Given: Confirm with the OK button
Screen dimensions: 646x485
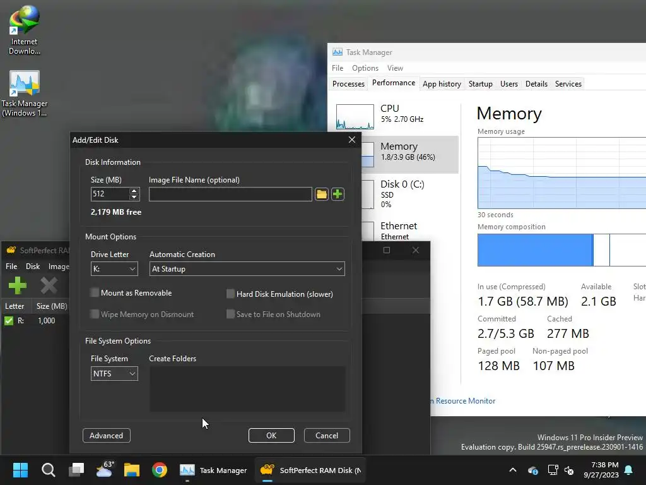Looking at the screenshot, I should point(271,436).
